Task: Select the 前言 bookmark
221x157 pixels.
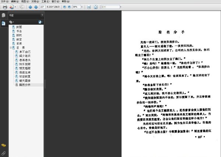Action: click(x=19, y=39)
